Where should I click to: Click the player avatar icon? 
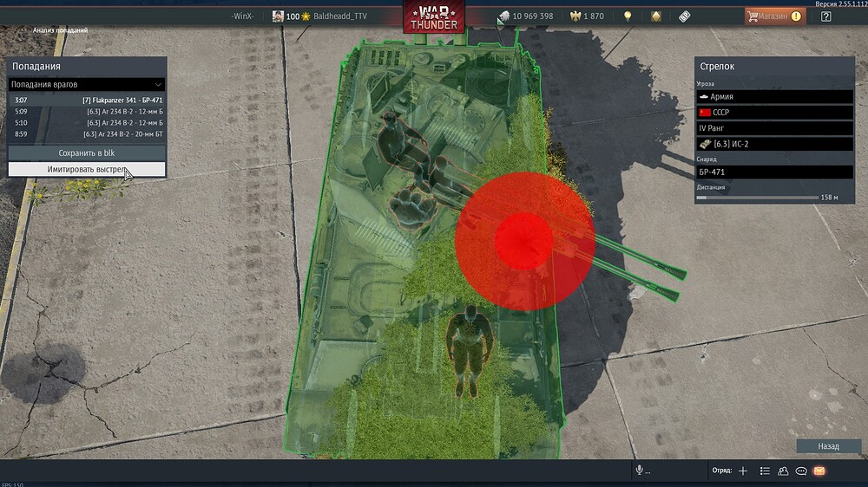click(278, 16)
